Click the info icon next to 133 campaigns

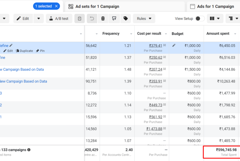click(x=29, y=150)
